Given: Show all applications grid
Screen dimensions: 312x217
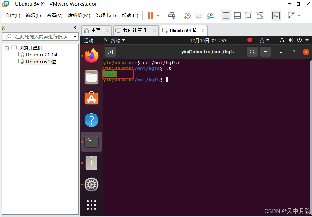Looking at the screenshot, I should [91, 205].
